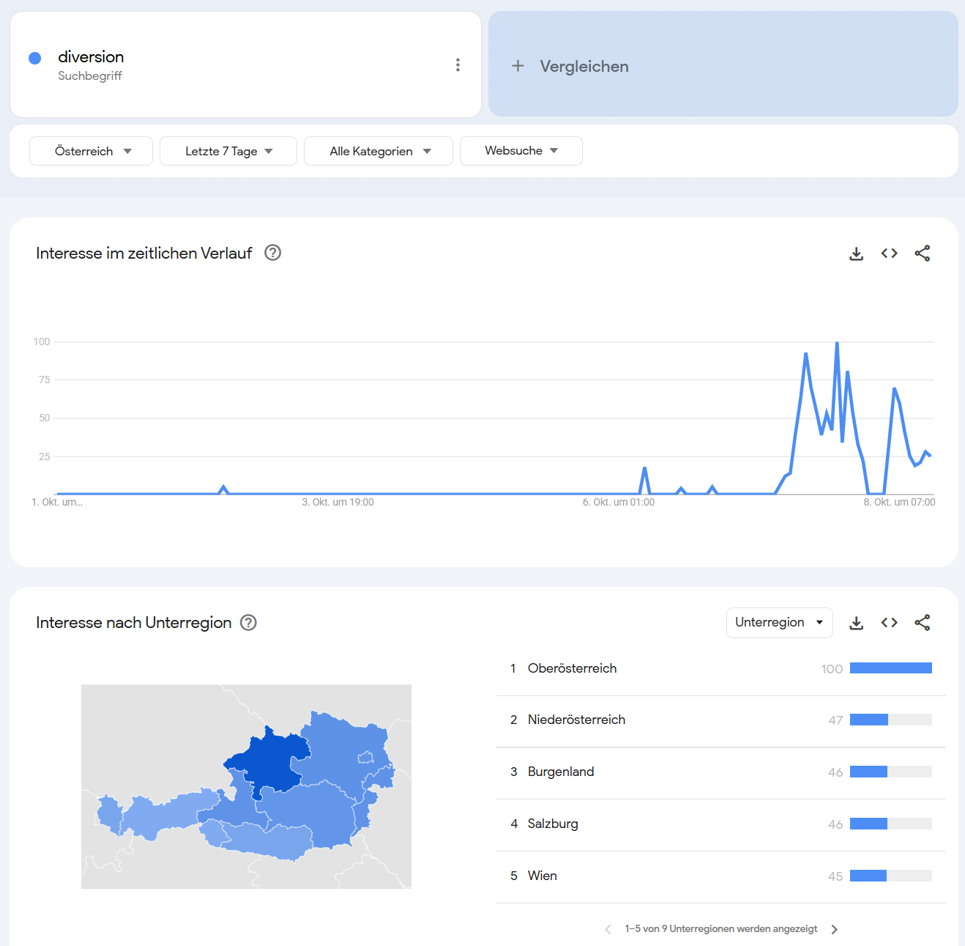This screenshot has width=965, height=946.
Task: Open the Österreich country dropdown
Action: [x=92, y=151]
